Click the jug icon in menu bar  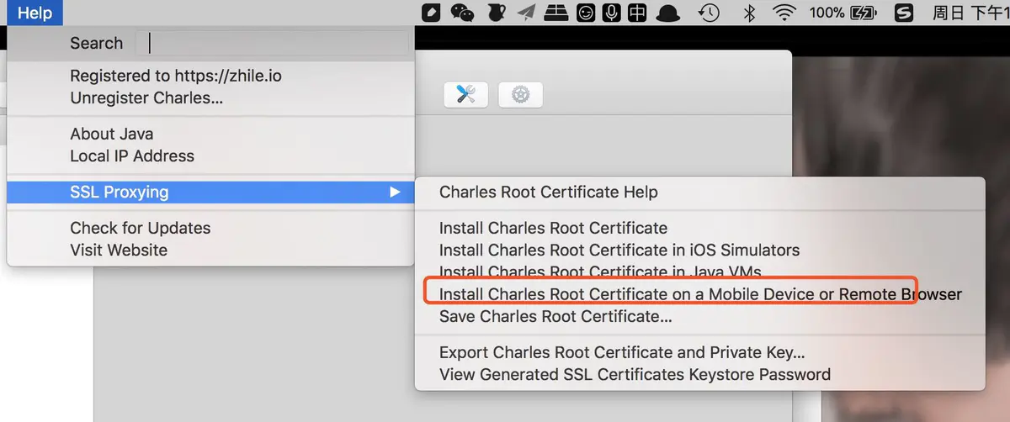point(496,13)
